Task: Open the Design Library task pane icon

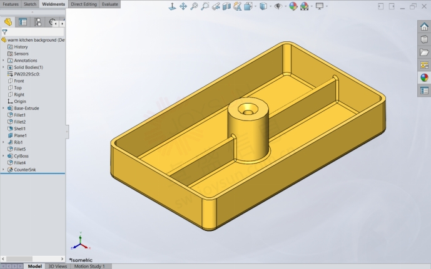Action: pos(424,39)
